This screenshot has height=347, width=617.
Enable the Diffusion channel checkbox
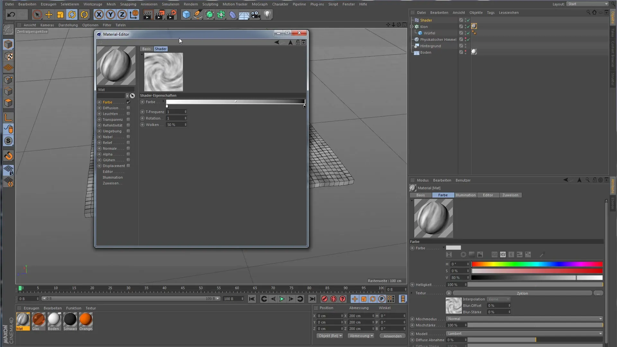pos(128,108)
